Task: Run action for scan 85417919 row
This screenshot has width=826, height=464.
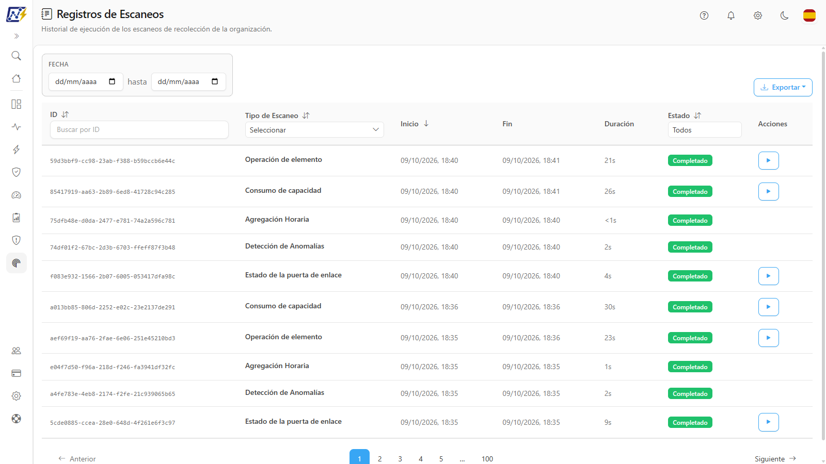Action: point(769,191)
